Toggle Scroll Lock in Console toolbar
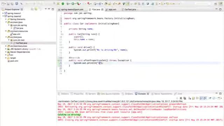 [194, 98]
